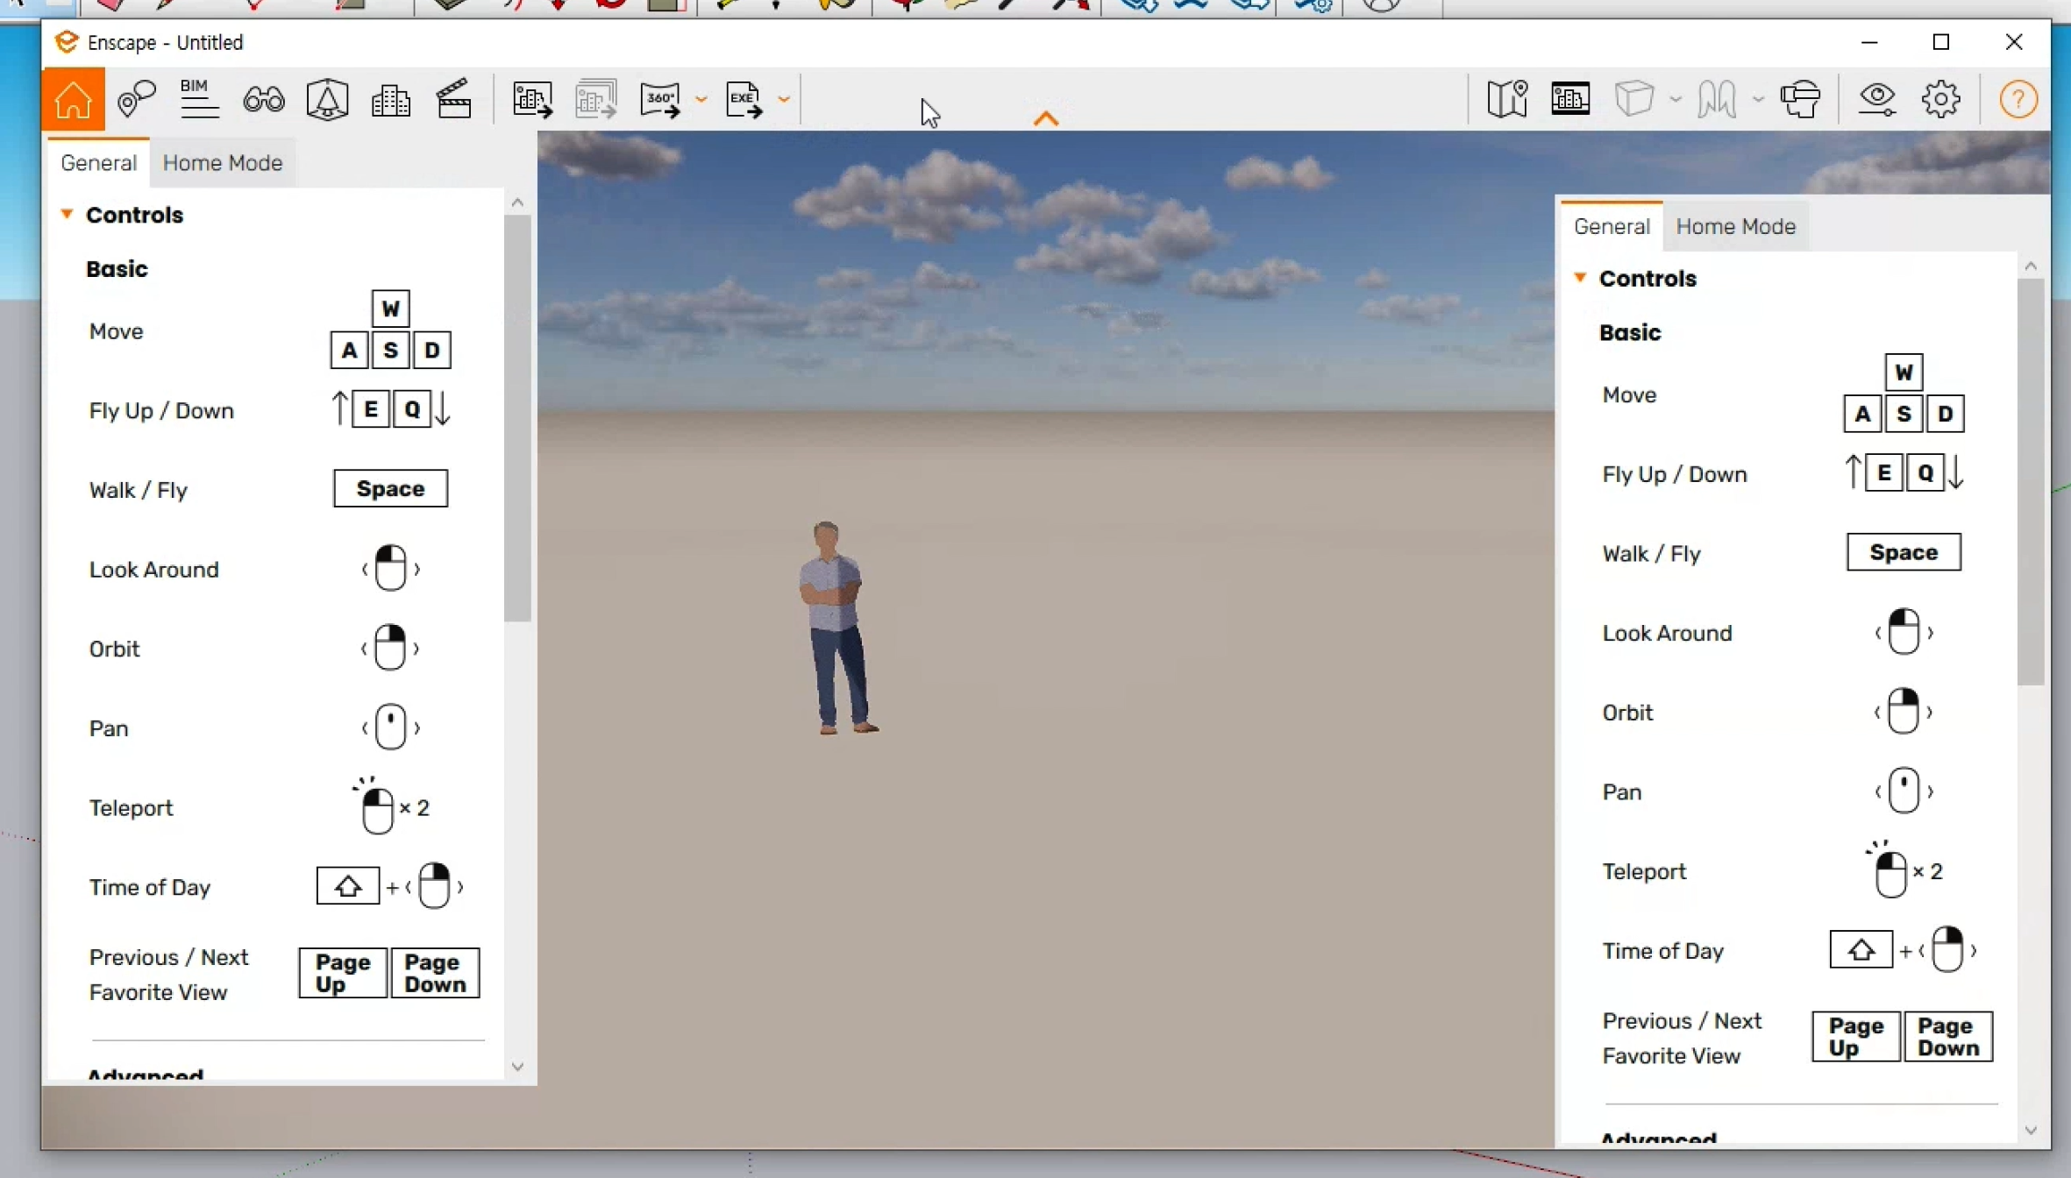Switch to Home Mode tab in right panel
The height and width of the screenshot is (1178, 2071).
tap(1735, 226)
